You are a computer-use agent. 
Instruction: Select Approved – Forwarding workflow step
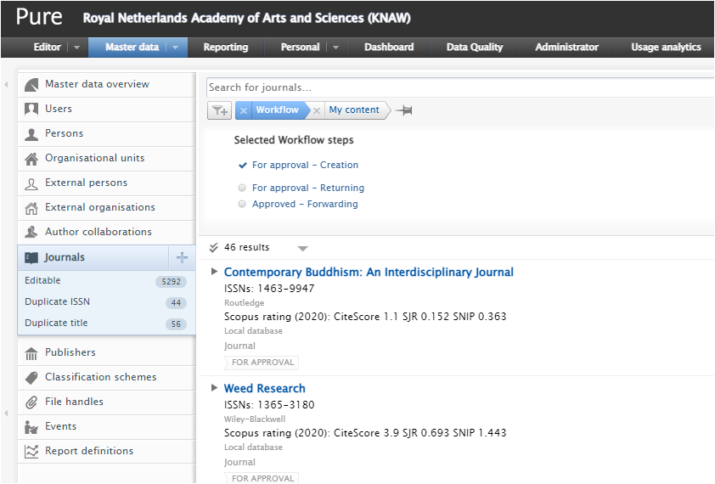pos(305,204)
